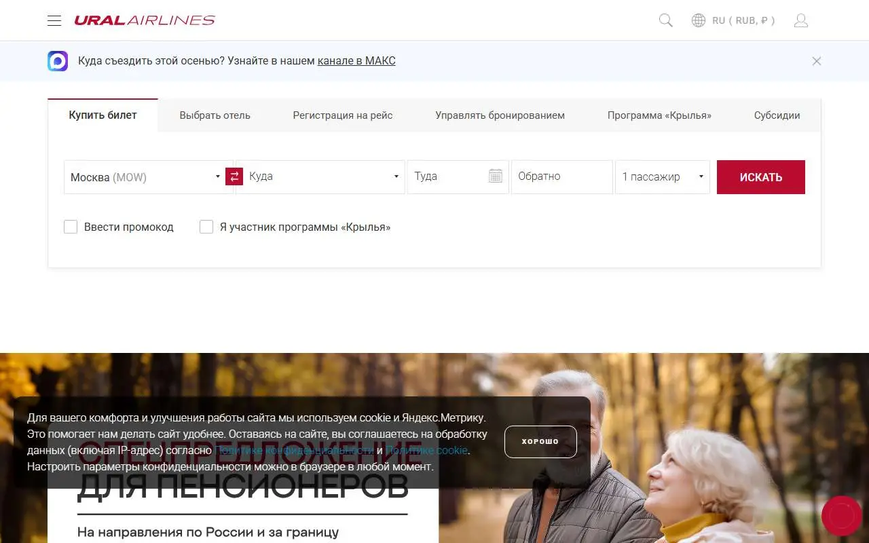Click the Обратно return date field
869x543 pixels.
coord(562,177)
